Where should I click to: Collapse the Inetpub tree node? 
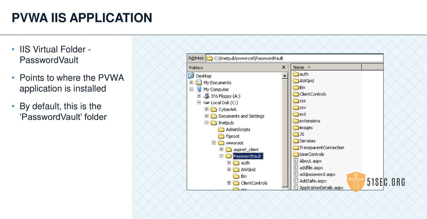(206, 122)
